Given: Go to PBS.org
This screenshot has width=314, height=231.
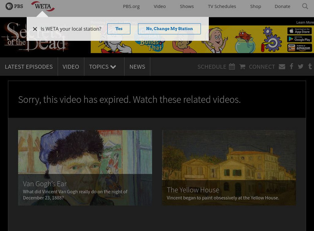Looking at the screenshot, I should coord(131,6).
